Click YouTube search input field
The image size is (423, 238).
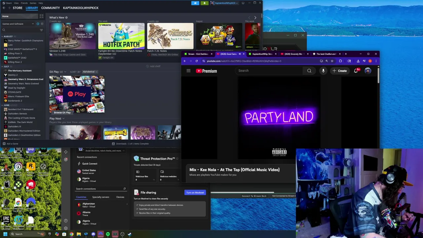(269, 71)
